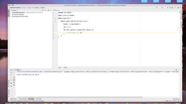
Task: Open the Project view selector dropdown
Action: click(x=15, y=10)
